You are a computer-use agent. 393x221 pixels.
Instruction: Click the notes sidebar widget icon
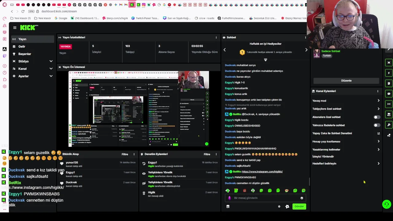click(389, 83)
